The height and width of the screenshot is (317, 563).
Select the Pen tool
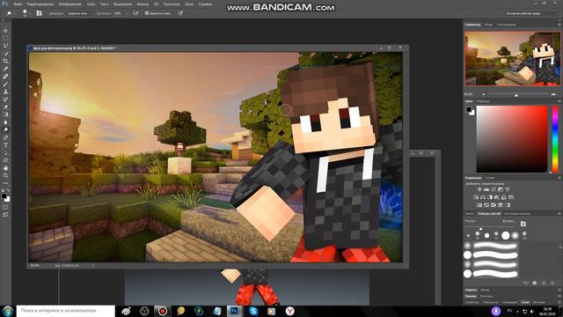click(x=5, y=137)
